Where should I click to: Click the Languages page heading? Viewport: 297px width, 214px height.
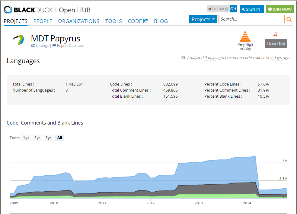point(23,61)
